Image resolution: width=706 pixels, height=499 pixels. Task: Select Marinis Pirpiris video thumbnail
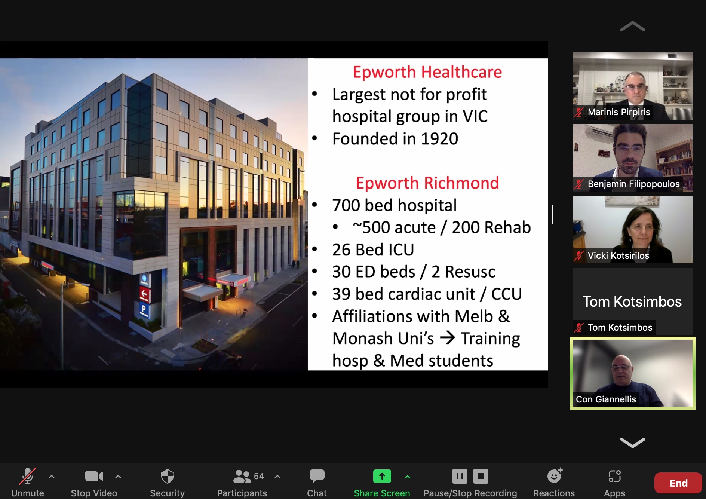pos(632,86)
